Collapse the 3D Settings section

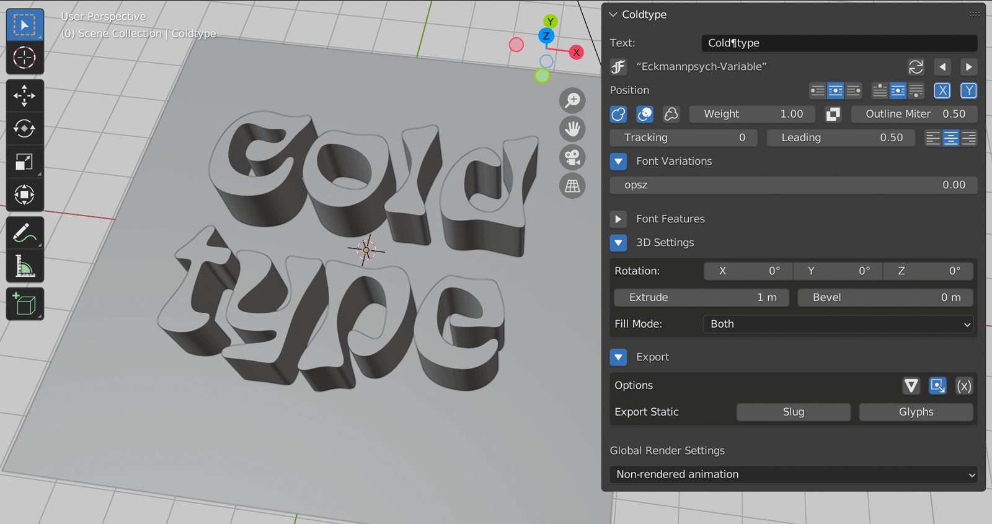pos(618,243)
